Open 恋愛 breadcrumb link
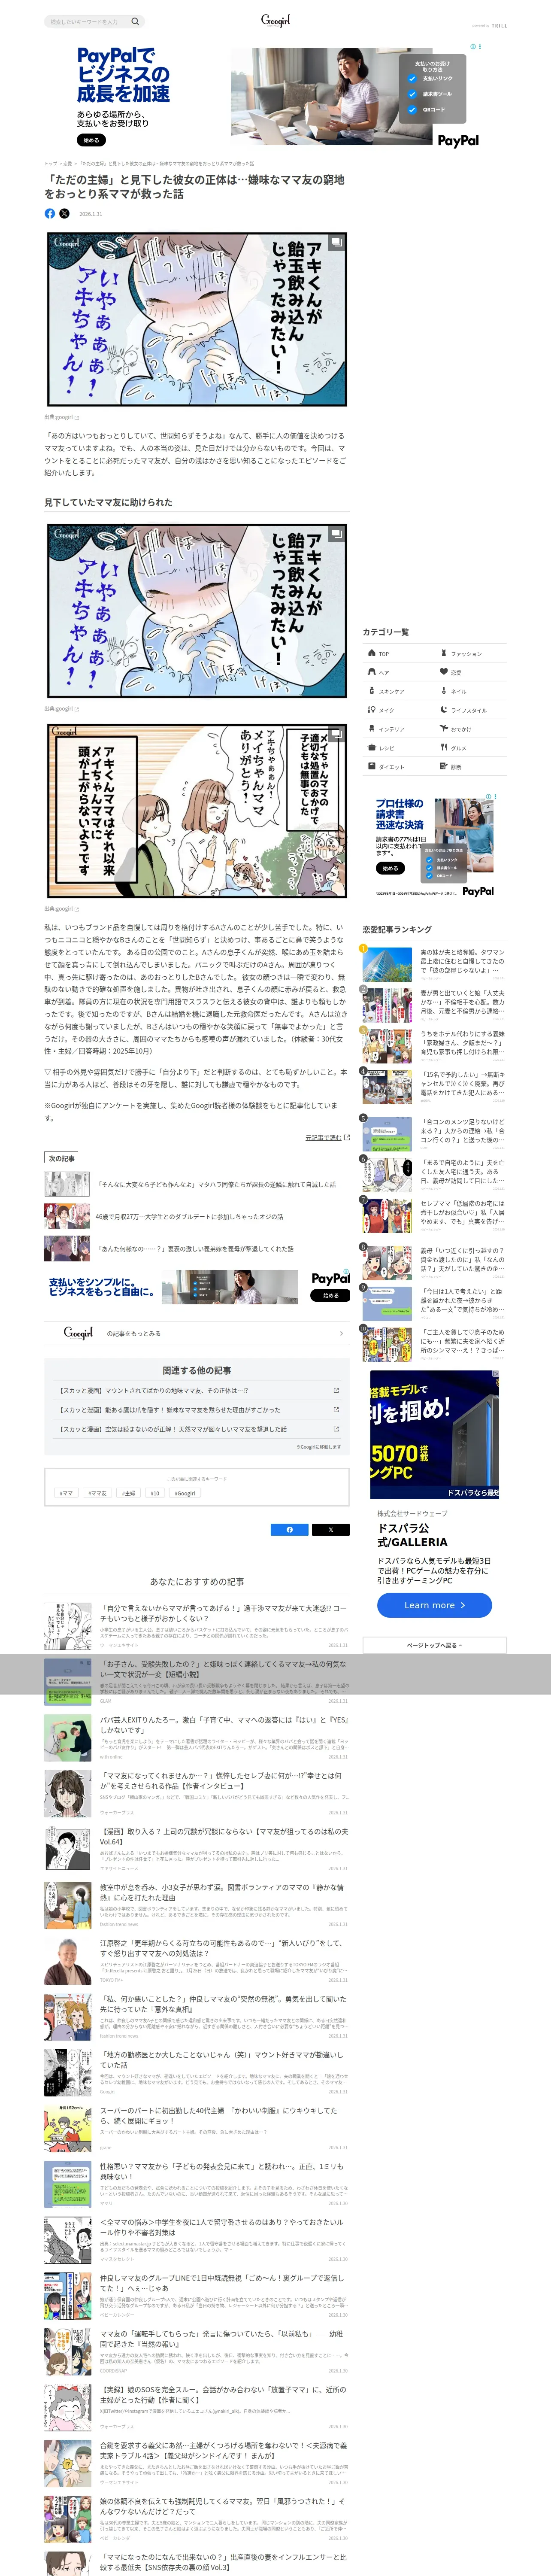The image size is (551, 2576). 68,164
